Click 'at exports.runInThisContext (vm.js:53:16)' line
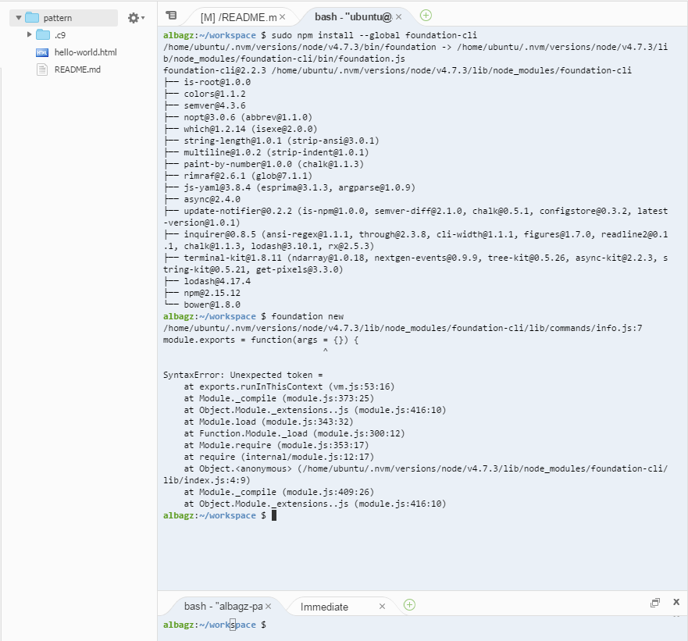Screen dimensions: 688x641 289,386
